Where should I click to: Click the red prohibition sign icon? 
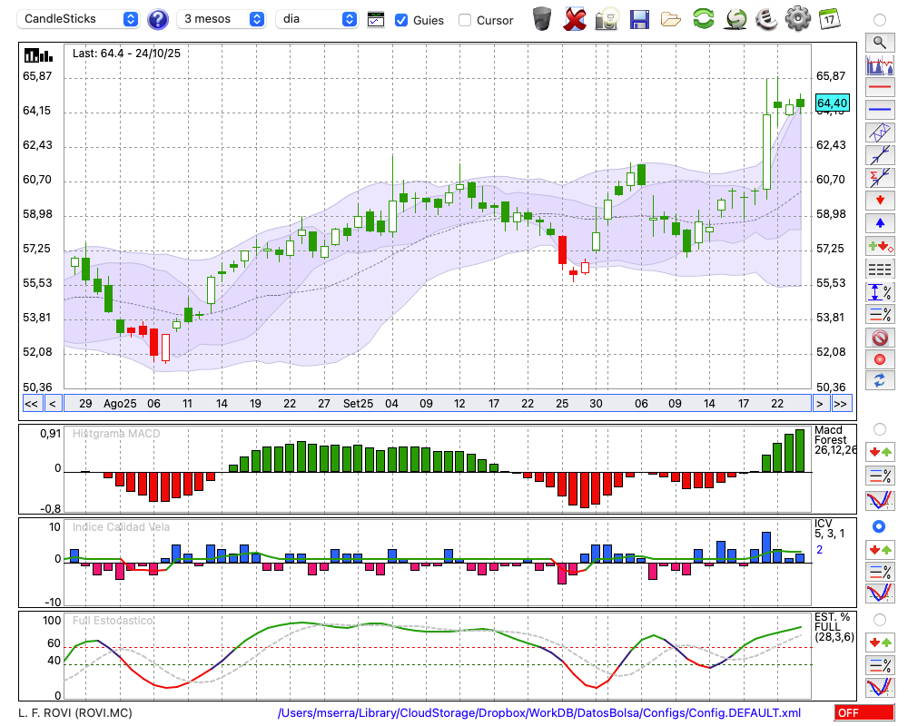click(x=880, y=337)
